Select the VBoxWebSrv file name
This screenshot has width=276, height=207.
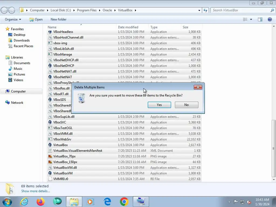tap(62, 139)
